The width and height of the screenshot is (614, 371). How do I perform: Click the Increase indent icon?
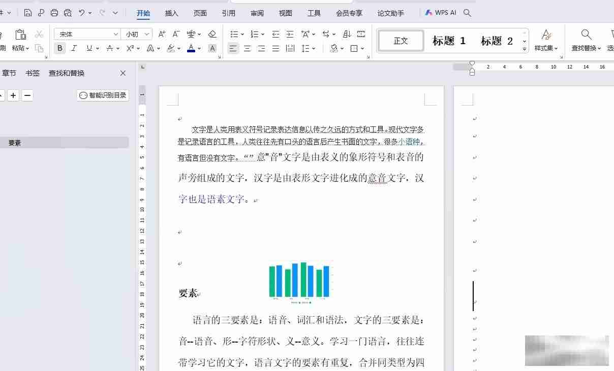click(x=290, y=34)
